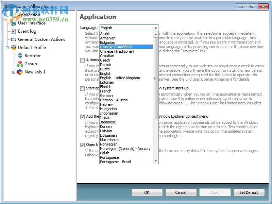The width and height of the screenshot is (272, 204).
Task: Close the Language dropdown via its arrow
Action: (x=156, y=28)
